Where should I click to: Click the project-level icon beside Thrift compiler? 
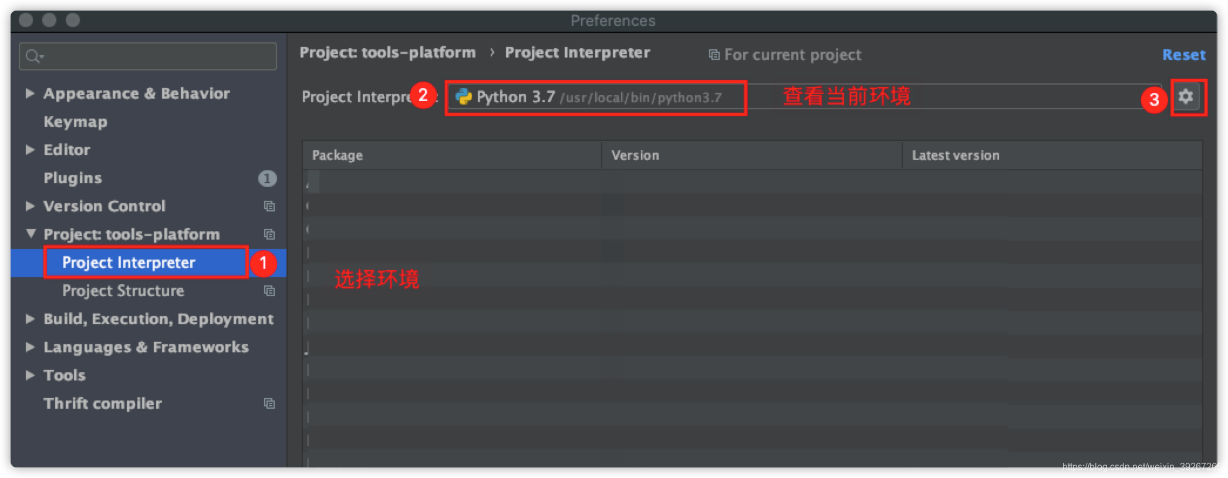pos(269,403)
